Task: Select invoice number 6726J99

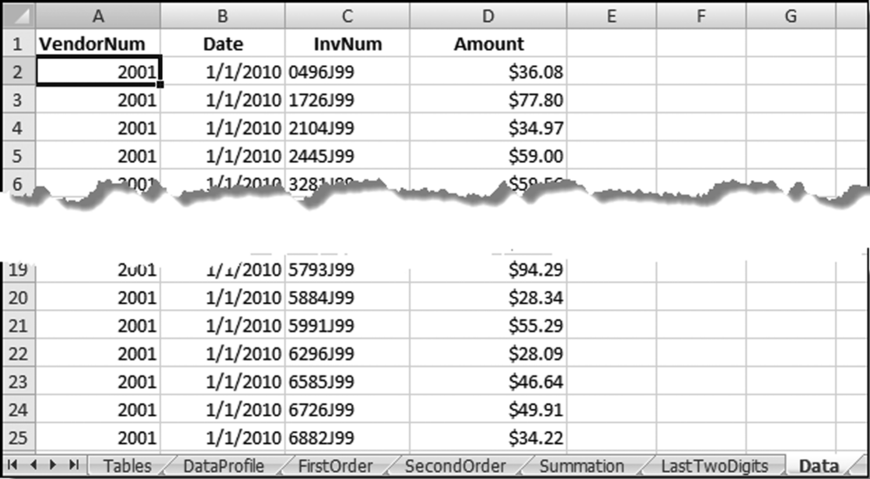Action: (347, 410)
